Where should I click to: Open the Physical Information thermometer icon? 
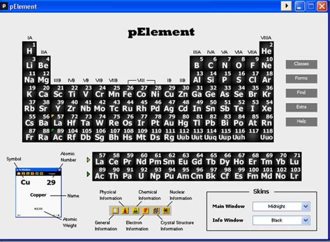coord(125,211)
